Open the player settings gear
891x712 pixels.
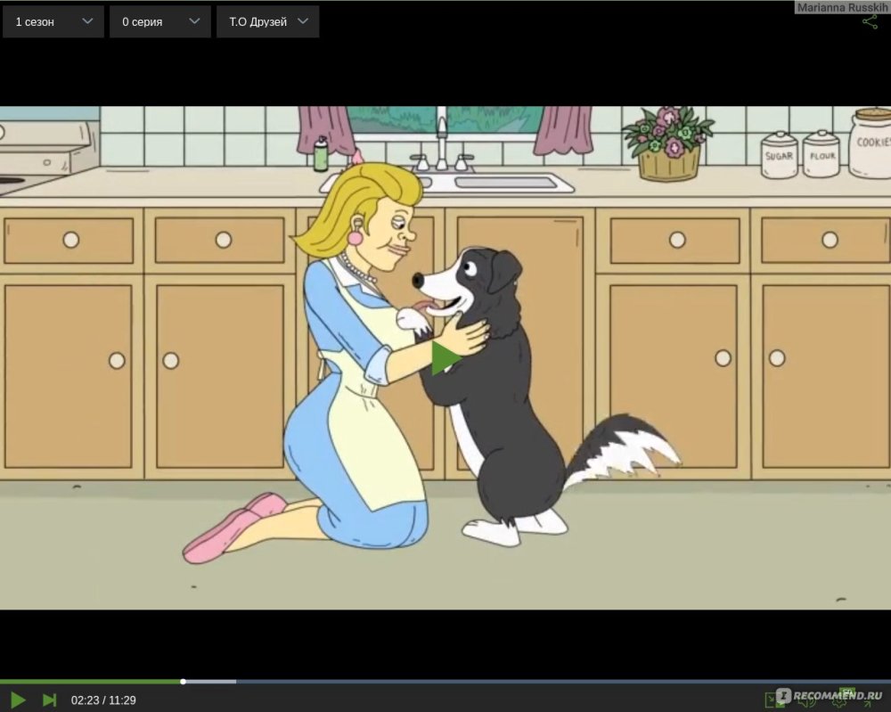coord(838,702)
